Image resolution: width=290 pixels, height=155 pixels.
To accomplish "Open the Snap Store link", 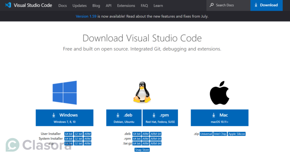I will pyautogui.click(x=142, y=150).
